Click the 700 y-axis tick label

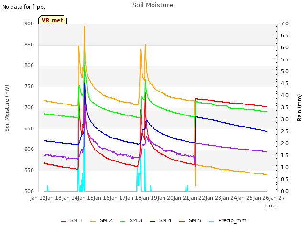point(29,107)
